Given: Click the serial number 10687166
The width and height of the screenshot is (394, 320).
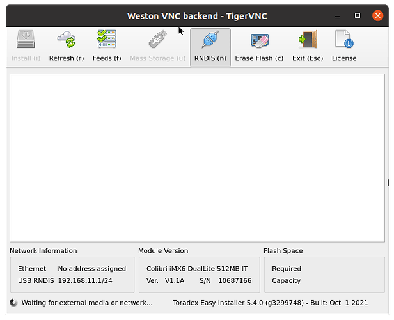Looking at the screenshot, I should click(235, 280).
